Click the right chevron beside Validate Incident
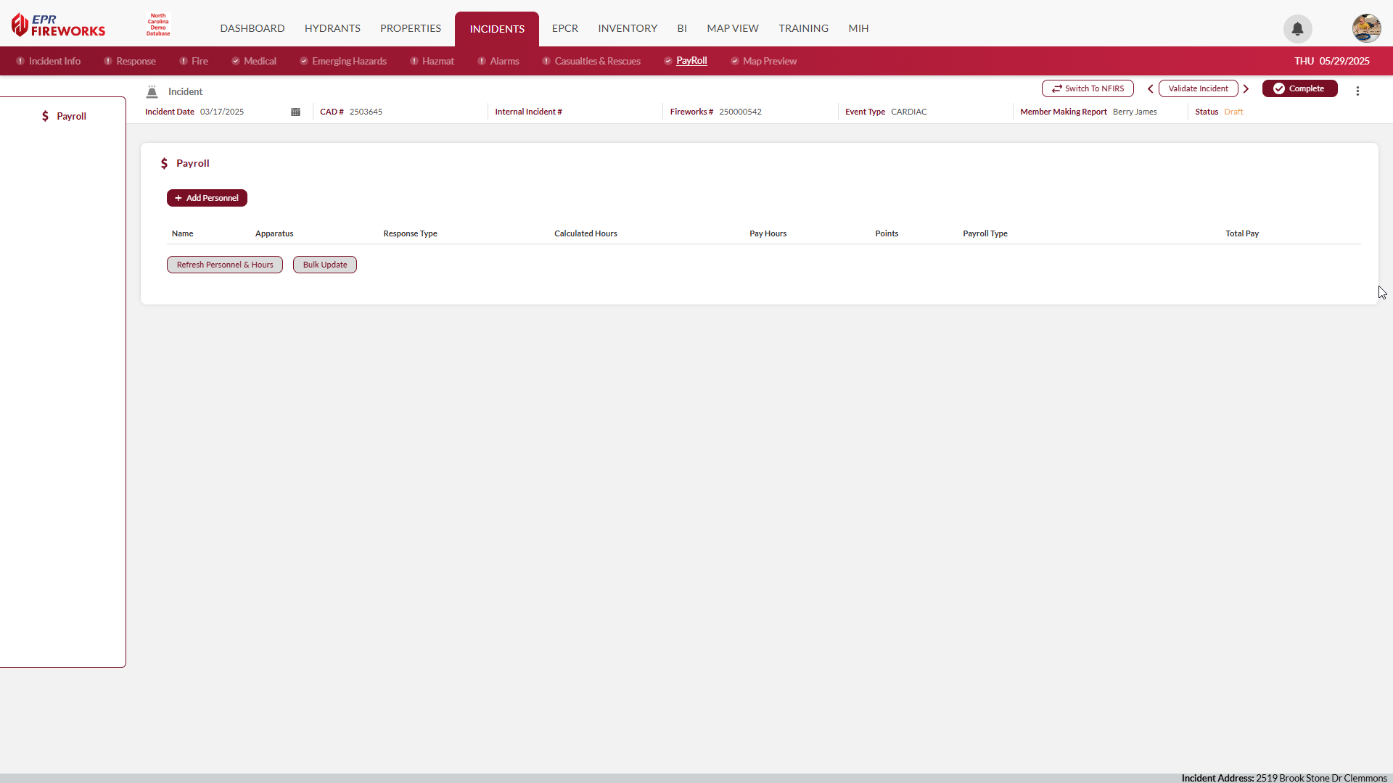1393x783 pixels. click(1246, 88)
